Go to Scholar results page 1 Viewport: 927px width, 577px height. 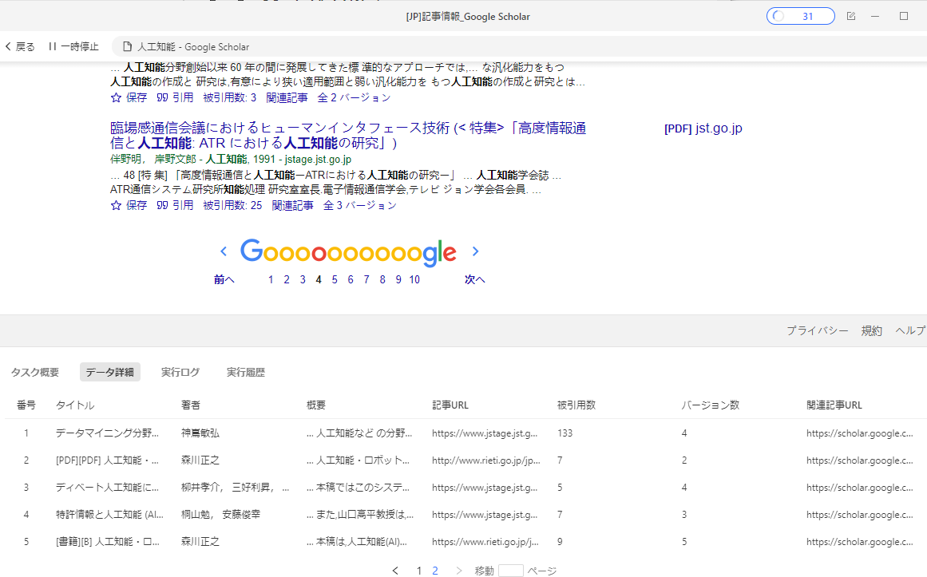271,279
